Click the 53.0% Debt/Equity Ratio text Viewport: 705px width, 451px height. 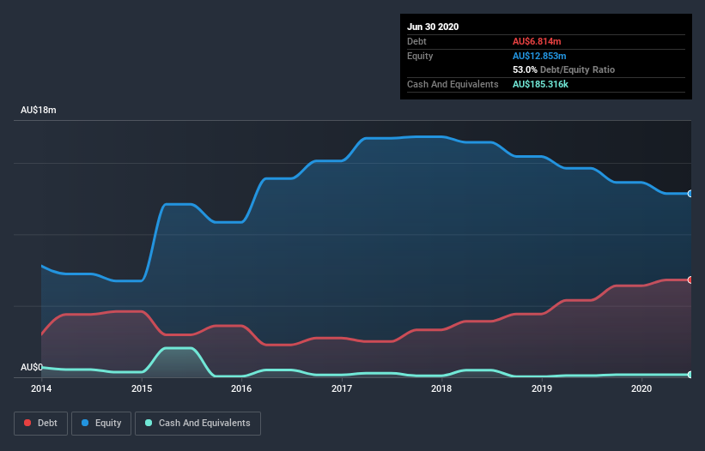pos(564,69)
